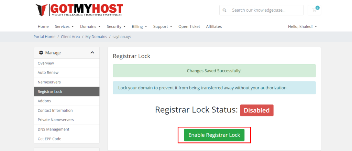Type in the knowledgebase search field

pos(265,10)
